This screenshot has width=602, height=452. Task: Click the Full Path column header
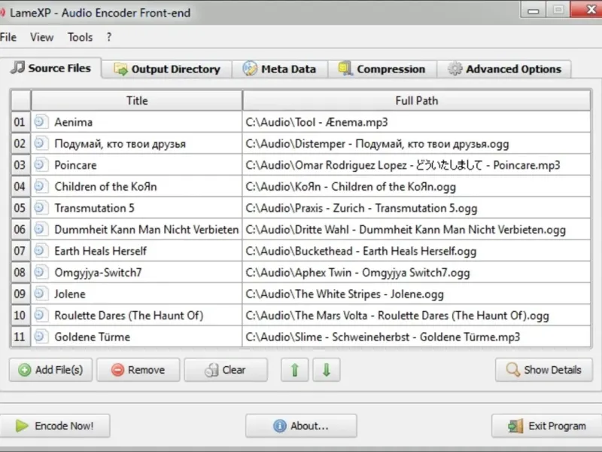(417, 101)
